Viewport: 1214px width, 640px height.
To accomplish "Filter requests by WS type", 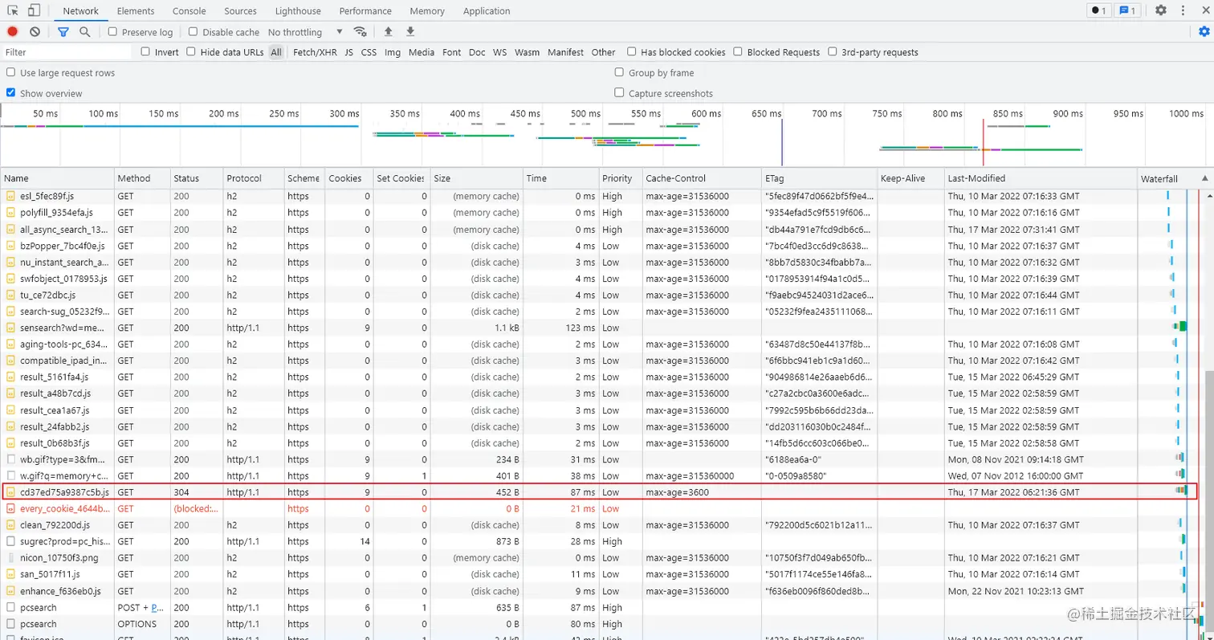I will click(499, 52).
